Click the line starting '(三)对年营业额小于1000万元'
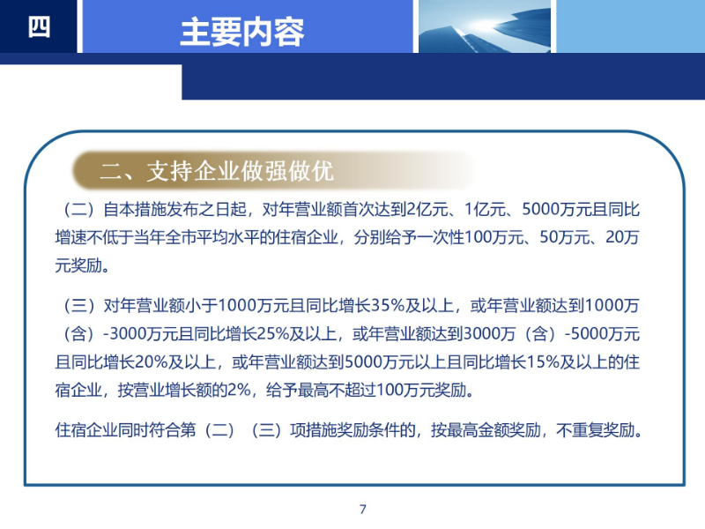 pyautogui.click(x=351, y=306)
